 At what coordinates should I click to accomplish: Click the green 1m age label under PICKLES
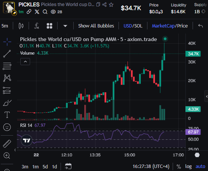click(21, 12)
